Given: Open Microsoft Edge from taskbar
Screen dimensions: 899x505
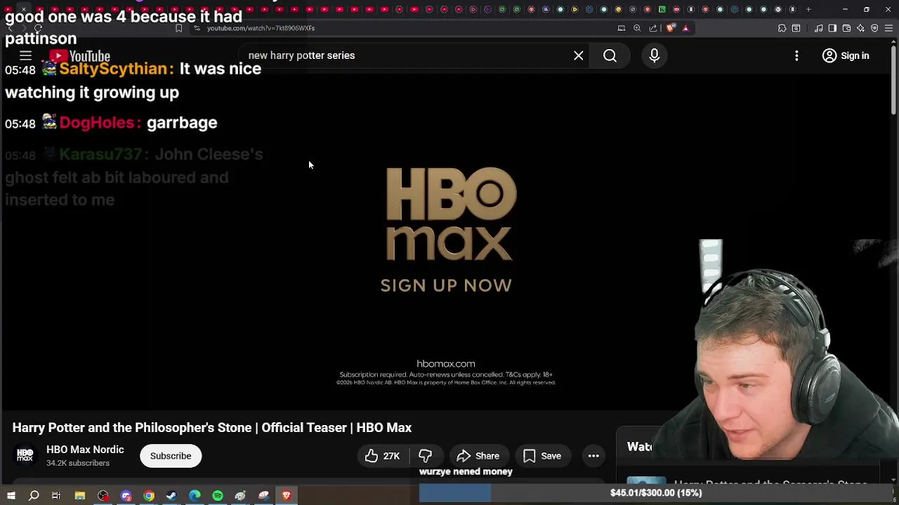Looking at the screenshot, I should coord(195,496).
